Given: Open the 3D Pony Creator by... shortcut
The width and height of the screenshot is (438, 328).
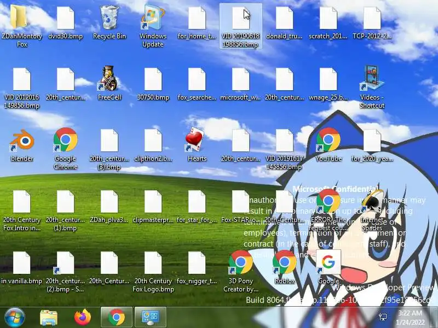Looking at the screenshot, I should click(240, 271).
